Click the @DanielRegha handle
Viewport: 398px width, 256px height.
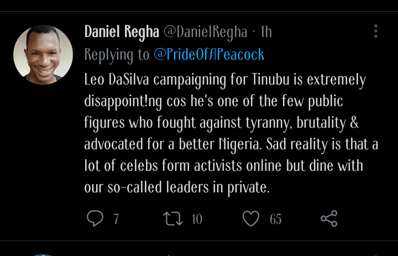203,32
